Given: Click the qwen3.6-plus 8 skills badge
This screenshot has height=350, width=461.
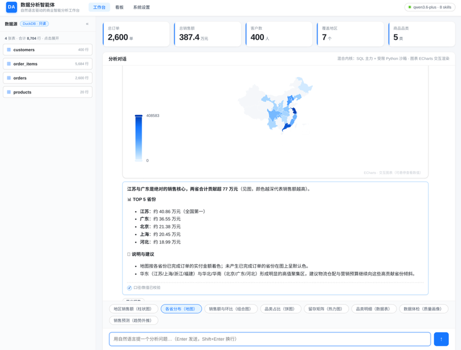Looking at the screenshot, I should [x=430, y=7].
